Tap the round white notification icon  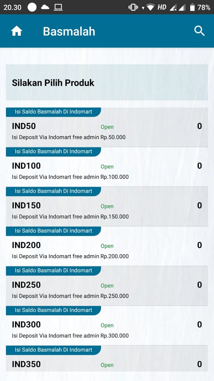[32, 7]
